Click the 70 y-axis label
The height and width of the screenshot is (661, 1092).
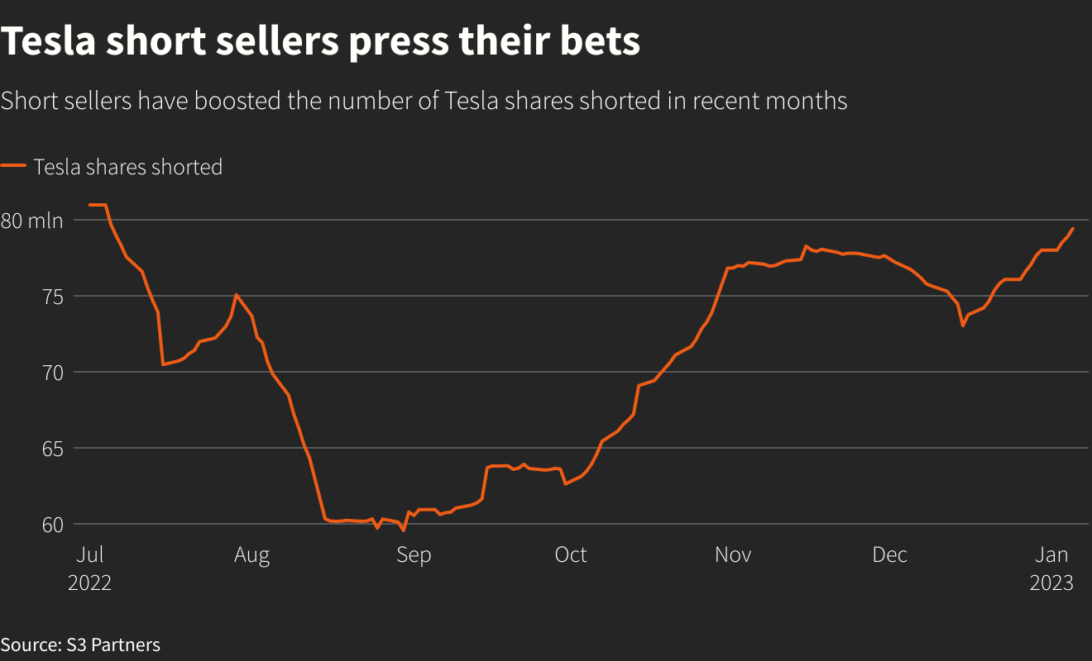coord(16,373)
